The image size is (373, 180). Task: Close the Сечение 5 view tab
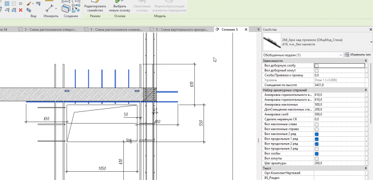point(246,30)
